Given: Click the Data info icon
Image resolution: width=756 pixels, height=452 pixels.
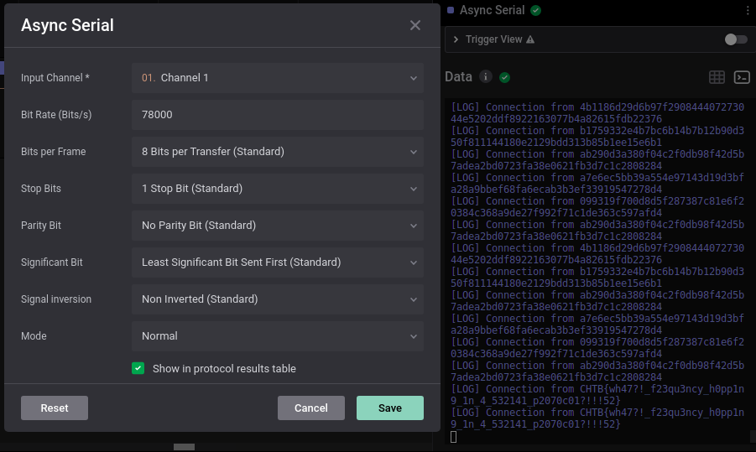Looking at the screenshot, I should (x=486, y=76).
